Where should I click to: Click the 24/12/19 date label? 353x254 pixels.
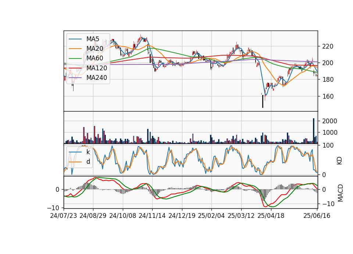(x=182, y=216)
